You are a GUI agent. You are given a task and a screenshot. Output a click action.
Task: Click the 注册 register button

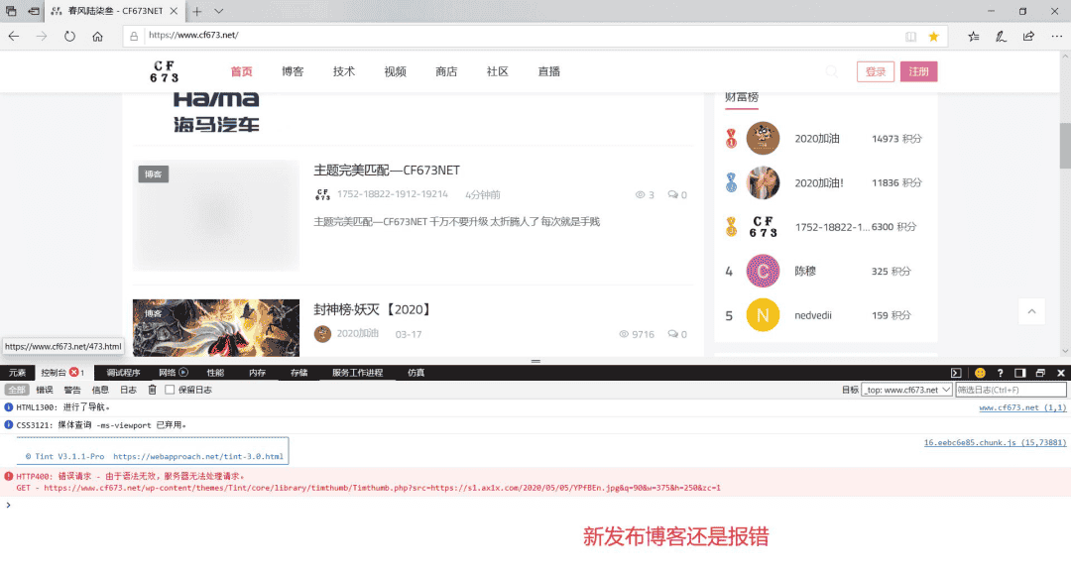click(x=918, y=71)
